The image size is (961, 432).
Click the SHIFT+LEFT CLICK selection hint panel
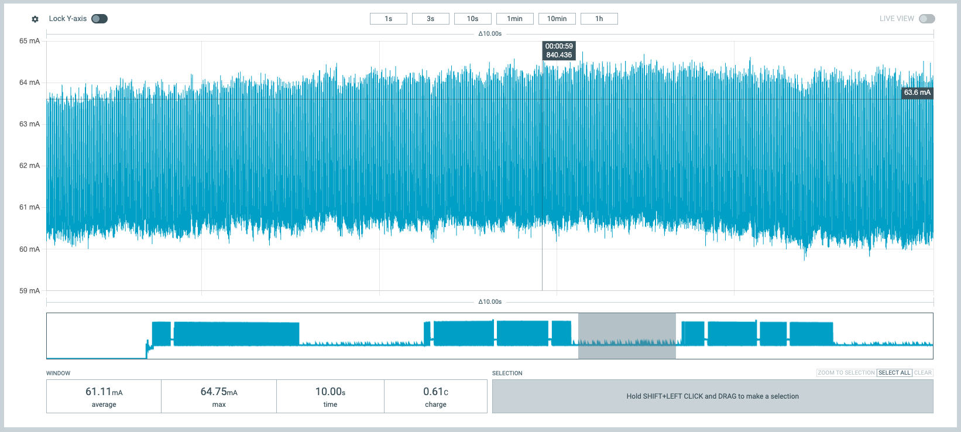click(x=712, y=396)
